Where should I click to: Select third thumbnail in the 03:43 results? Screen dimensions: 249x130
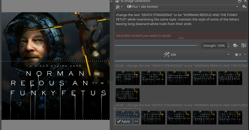pos(179,118)
